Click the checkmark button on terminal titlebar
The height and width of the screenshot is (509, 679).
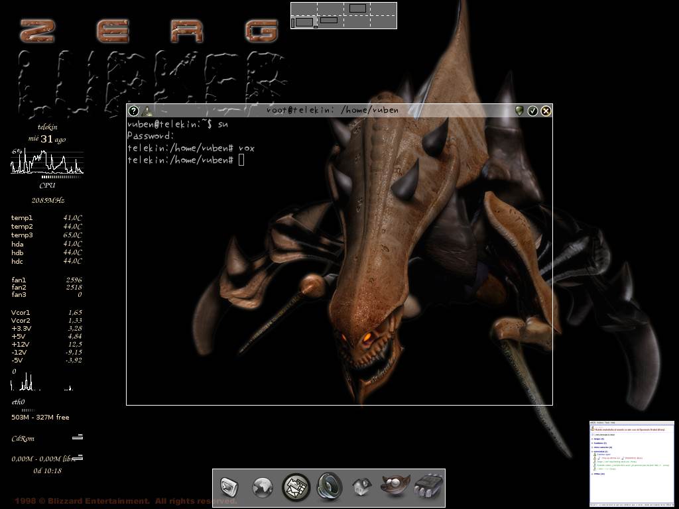[532, 111]
